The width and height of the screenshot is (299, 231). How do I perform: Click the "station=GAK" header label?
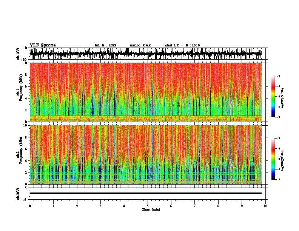point(140,45)
